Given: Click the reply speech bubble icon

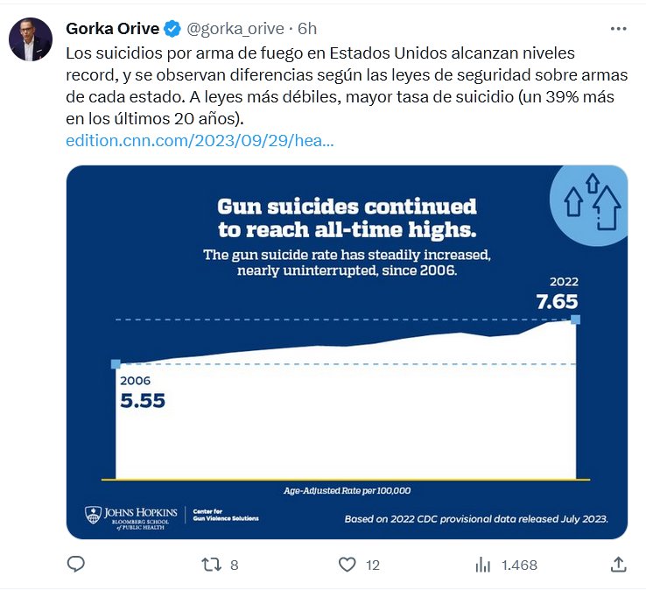Looking at the screenshot, I should [76, 565].
